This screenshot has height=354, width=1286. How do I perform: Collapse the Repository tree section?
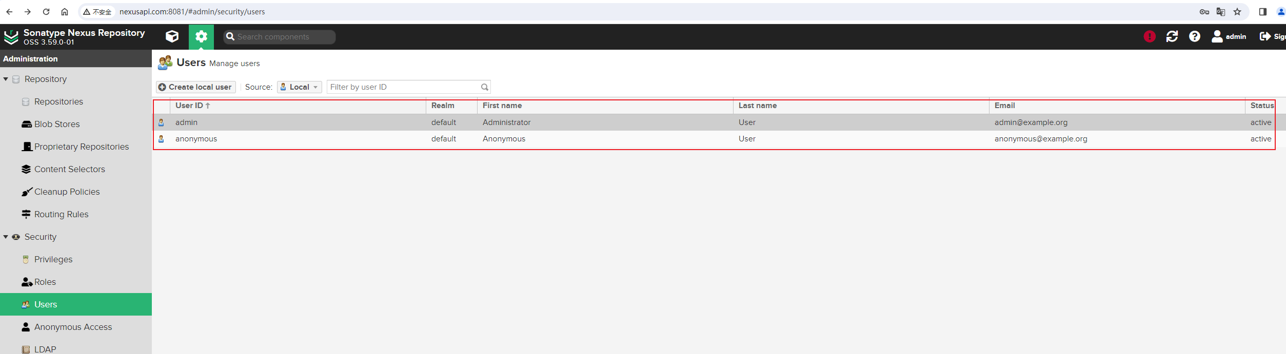coord(6,79)
